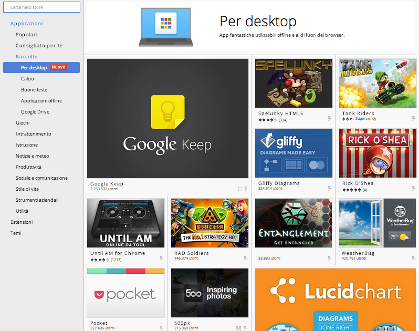The width and height of the screenshot is (419, 331).
Task: Click the Google 'G' badge on Google Keep tile
Action: click(240, 189)
